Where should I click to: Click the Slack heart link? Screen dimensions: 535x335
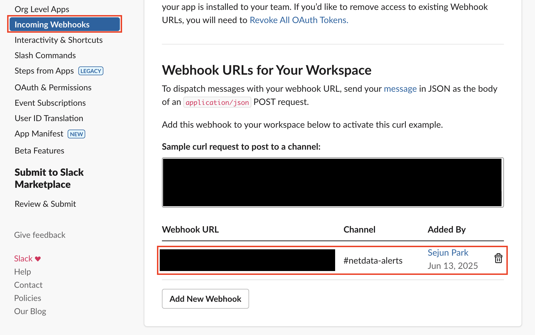pyautogui.click(x=27, y=258)
